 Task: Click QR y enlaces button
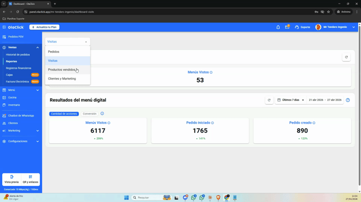[x=30, y=179]
